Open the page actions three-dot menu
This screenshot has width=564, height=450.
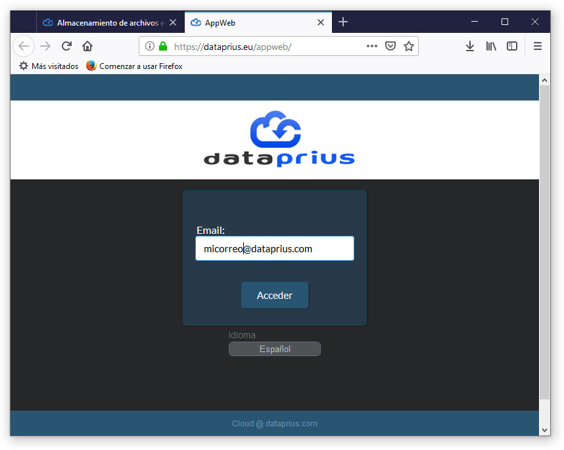click(371, 46)
